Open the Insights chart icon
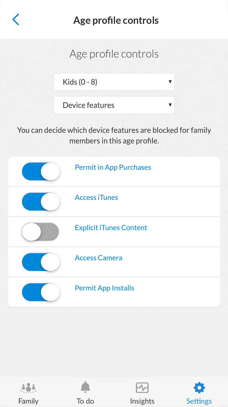 tap(142, 388)
